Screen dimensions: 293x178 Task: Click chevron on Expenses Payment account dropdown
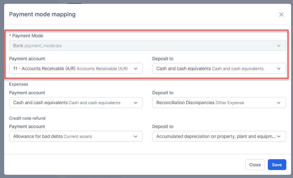(x=136, y=103)
